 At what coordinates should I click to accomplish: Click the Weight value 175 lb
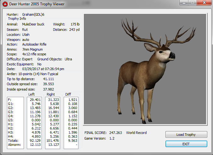point(75,24)
